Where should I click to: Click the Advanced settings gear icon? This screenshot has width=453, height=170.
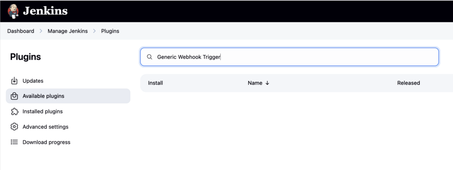tap(14, 127)
